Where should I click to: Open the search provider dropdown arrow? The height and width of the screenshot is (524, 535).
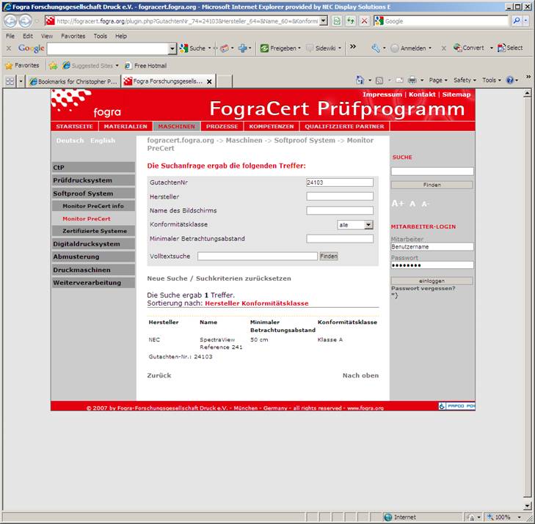(525, 21)
